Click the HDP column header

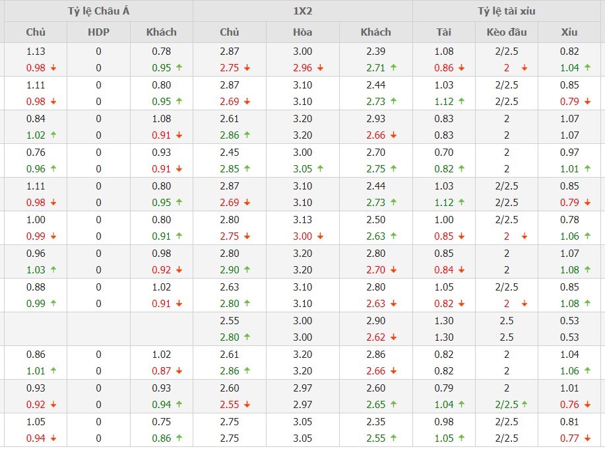(x=98, y=32)
